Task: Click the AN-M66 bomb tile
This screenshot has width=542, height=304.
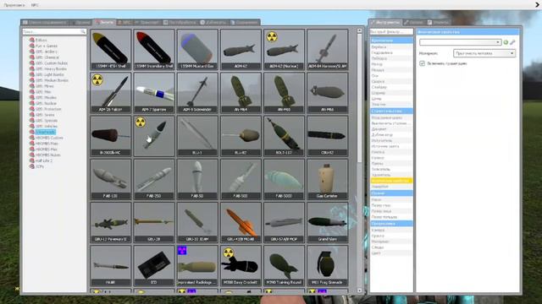Action: [x=328, y=93]
